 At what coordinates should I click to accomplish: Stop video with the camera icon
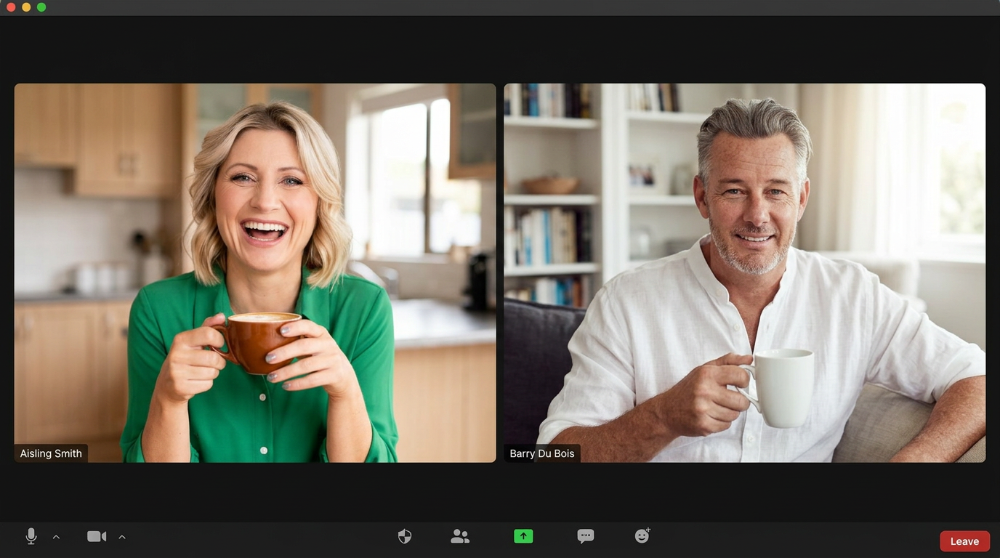(x=97, y=536)
